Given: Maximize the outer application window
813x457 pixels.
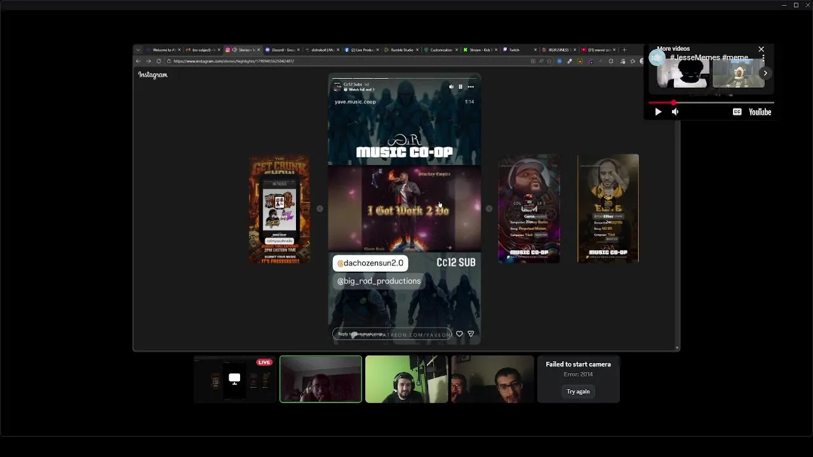Looking at the screenshot, I should tap(796, 5).
